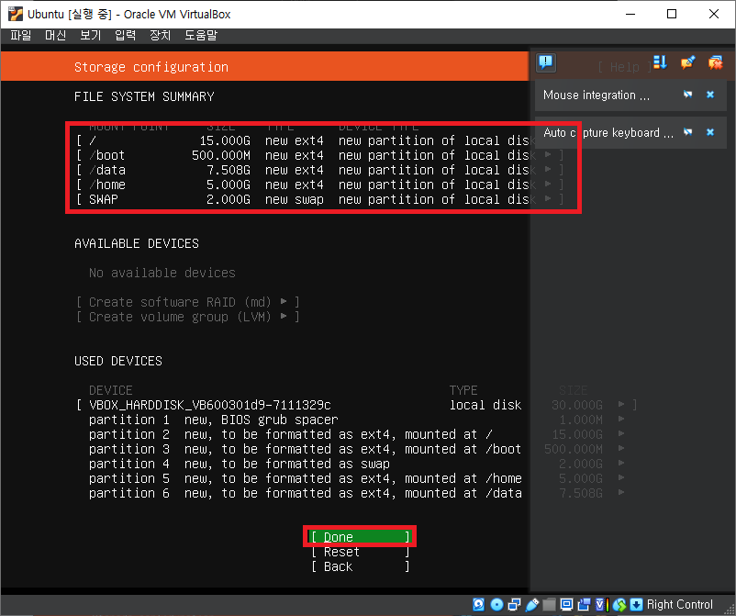Viewport: 736px width, 616px height.
Task: Click the network adapters status icon
Action: (x=515, y=604)
